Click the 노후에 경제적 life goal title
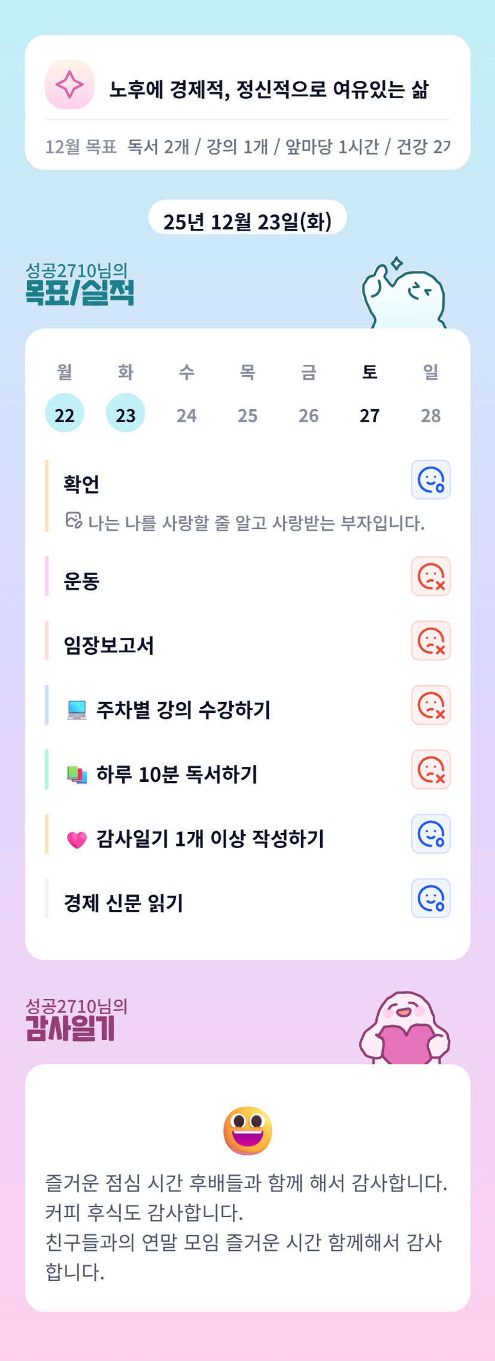The height and width of the screenshot is (1361, 495). (269, 90)
